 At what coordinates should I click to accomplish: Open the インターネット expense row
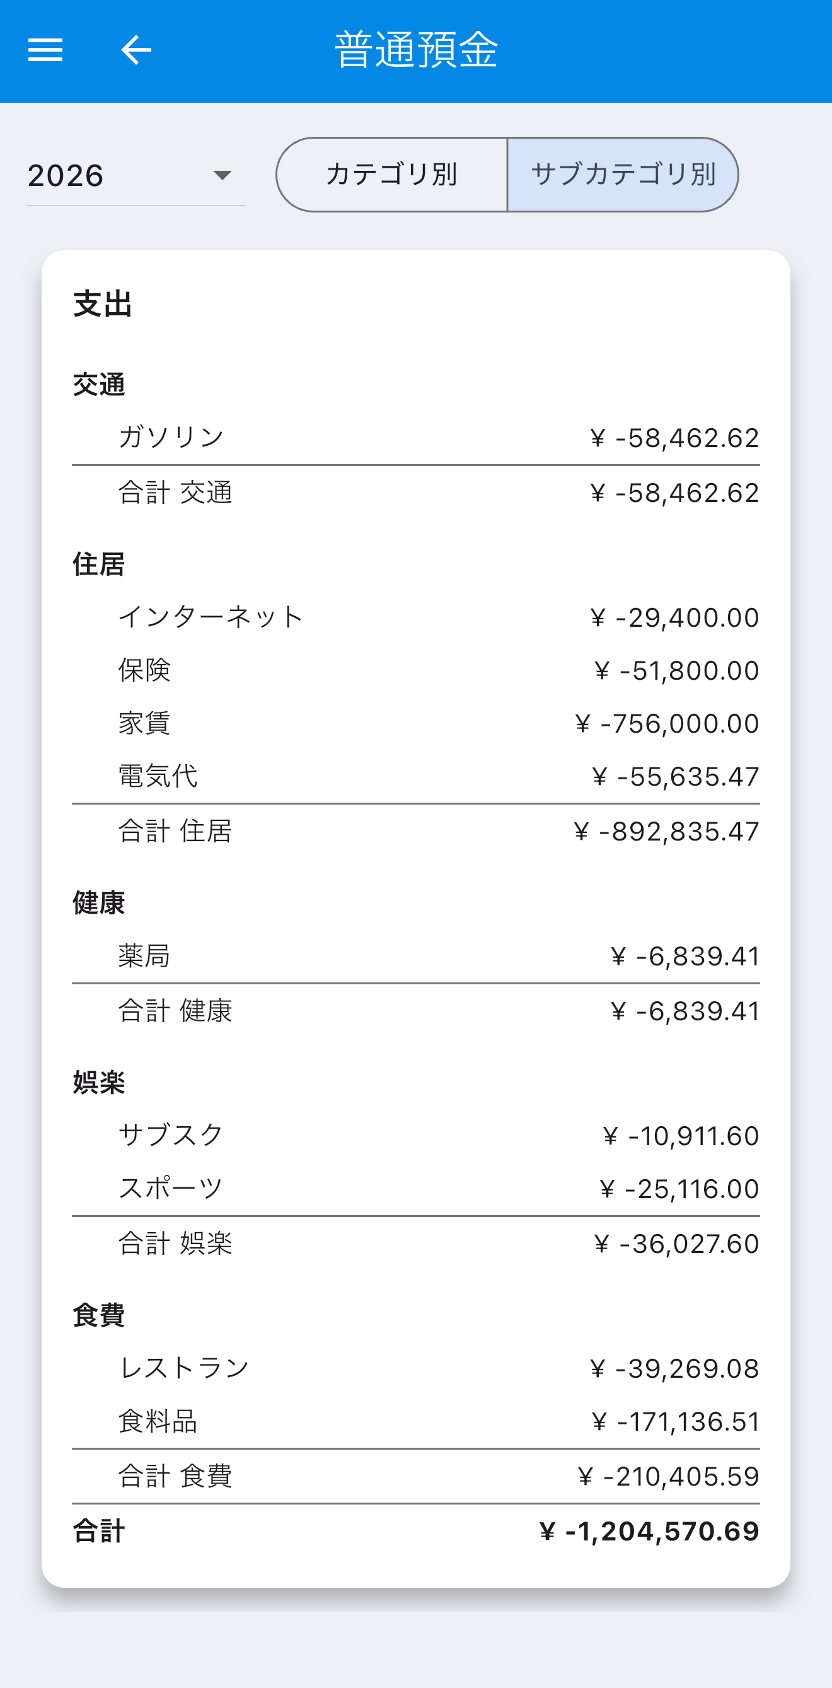(x=416, y=617)
